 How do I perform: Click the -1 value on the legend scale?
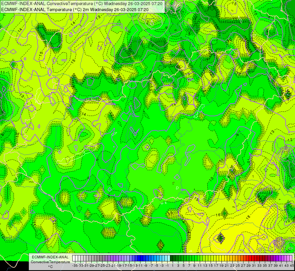coord(167,266)
